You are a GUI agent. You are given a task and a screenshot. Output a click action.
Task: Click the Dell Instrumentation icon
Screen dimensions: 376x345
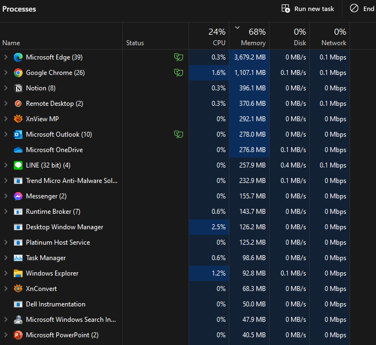point(18,304)
